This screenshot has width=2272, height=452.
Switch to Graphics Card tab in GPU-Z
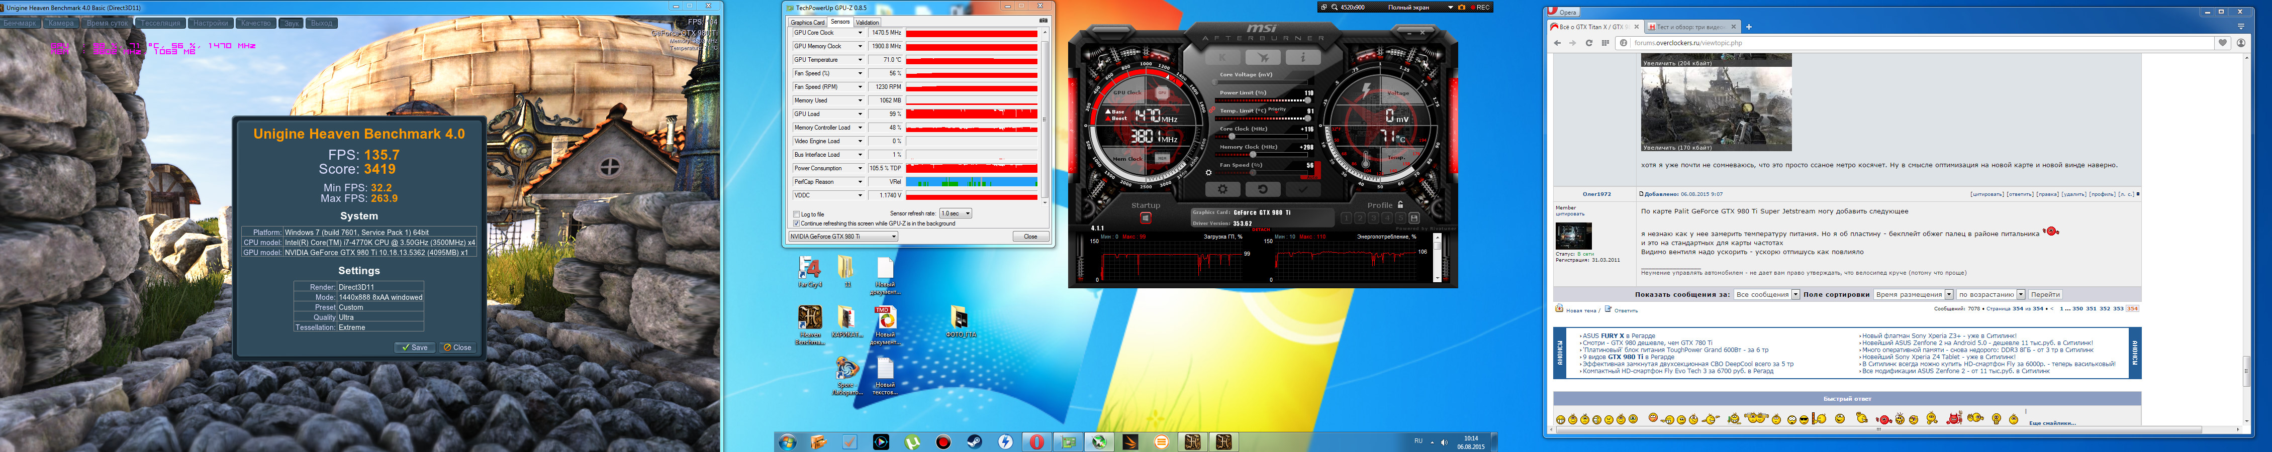click(x=807, y=22)
